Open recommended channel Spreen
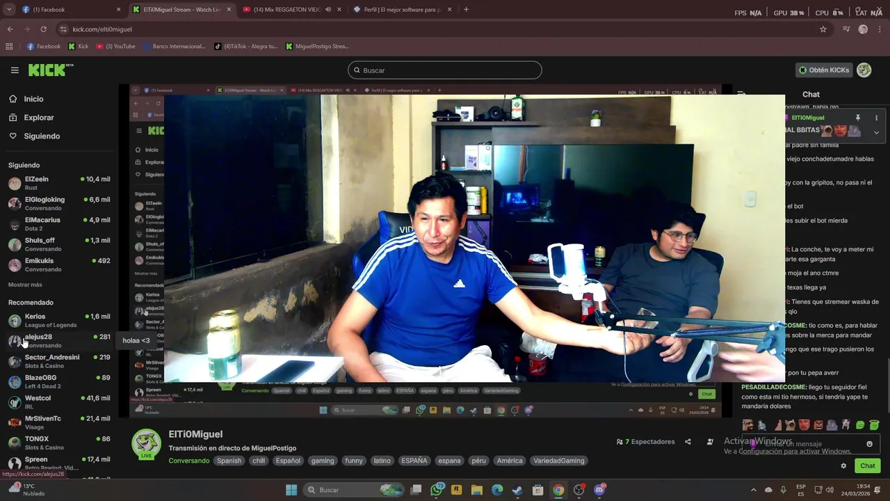The image size is (890, 501). point(59,463)
